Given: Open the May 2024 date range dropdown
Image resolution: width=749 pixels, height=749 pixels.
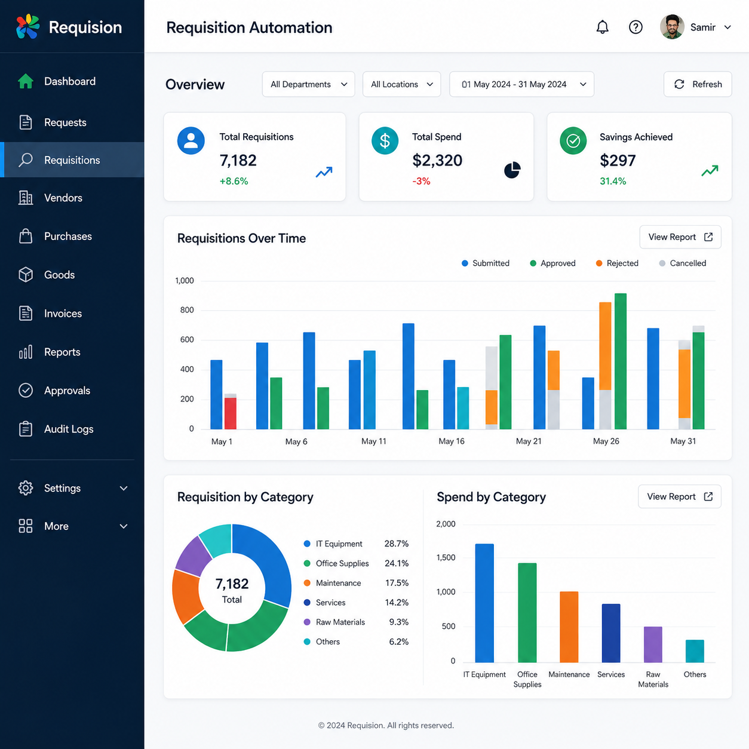Looking at the screenshot, I should pyautogui.click(x=521, y=84).
